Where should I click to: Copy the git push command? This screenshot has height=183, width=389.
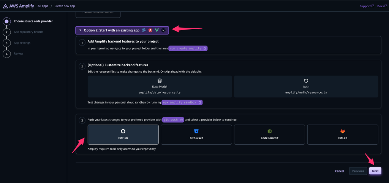pyautogui.click(x=181, y=120)
